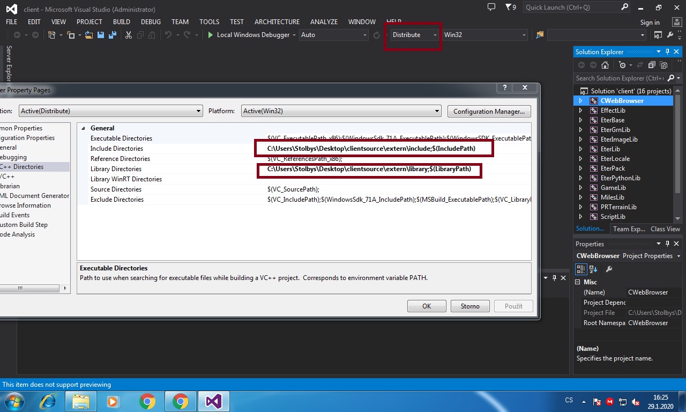The width and height of the screenshot is (686, 412).
Task: Open the FILE menu
Action: coord(12,22)
